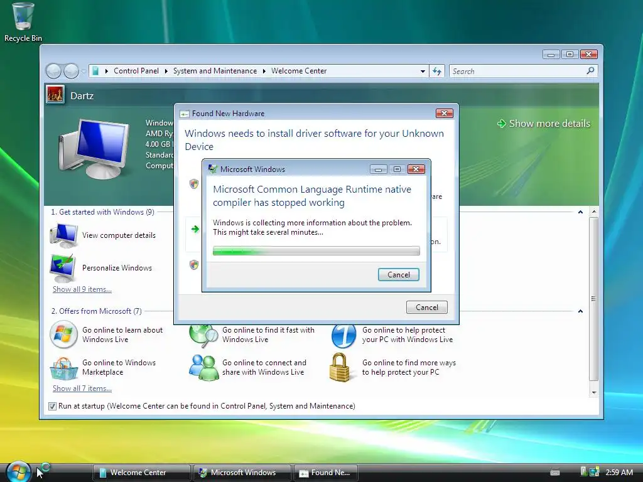Screen dimensions: 643x482
Task: Open Show all 7 items link
Action: 82,388
